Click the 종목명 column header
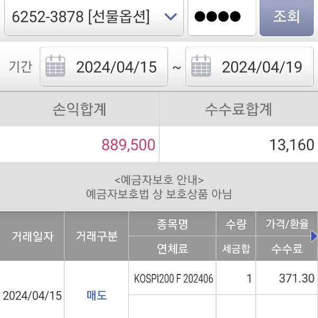 click(x=172, y=224)
